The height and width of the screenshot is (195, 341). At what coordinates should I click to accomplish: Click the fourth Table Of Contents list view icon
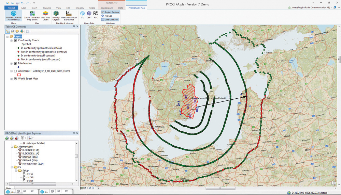click(x=22, y=31)
